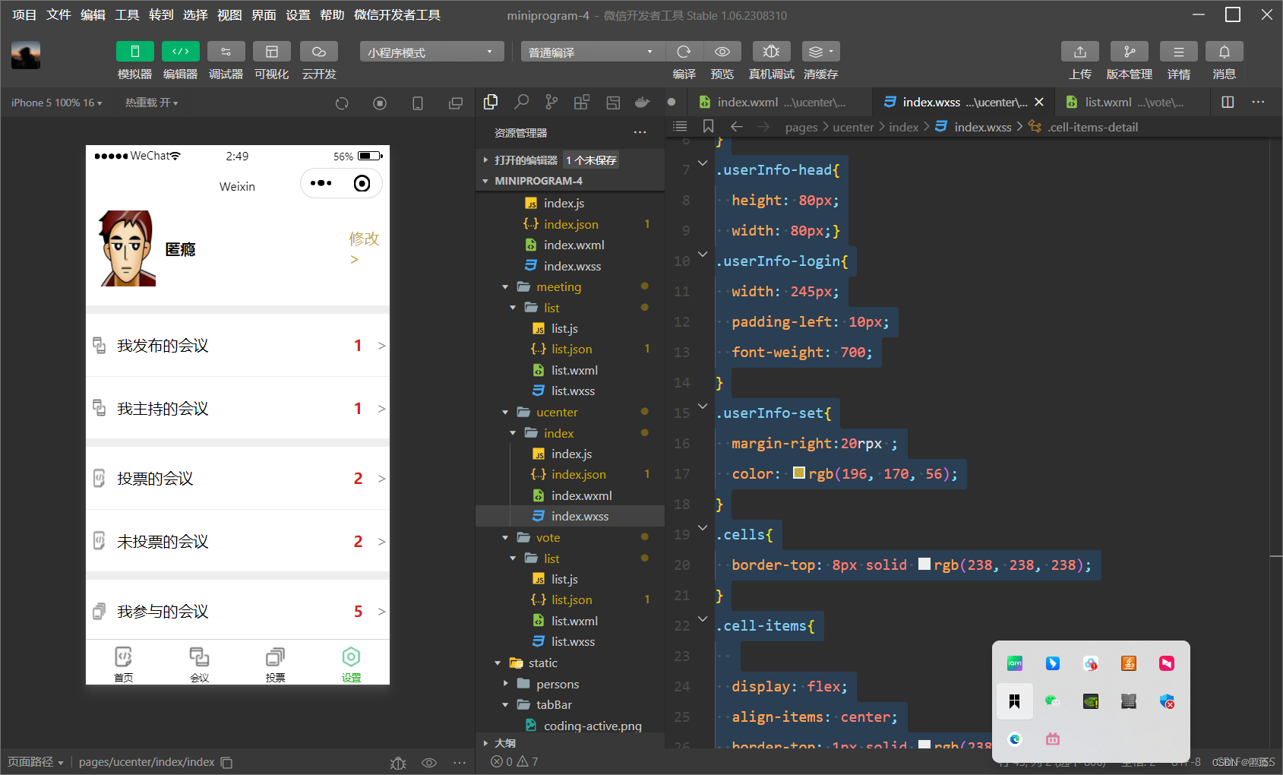The height and width of the screenshot is (775, 1283).
Task: Open 投票的会议 row in simulator
Action: pos(238,478)
